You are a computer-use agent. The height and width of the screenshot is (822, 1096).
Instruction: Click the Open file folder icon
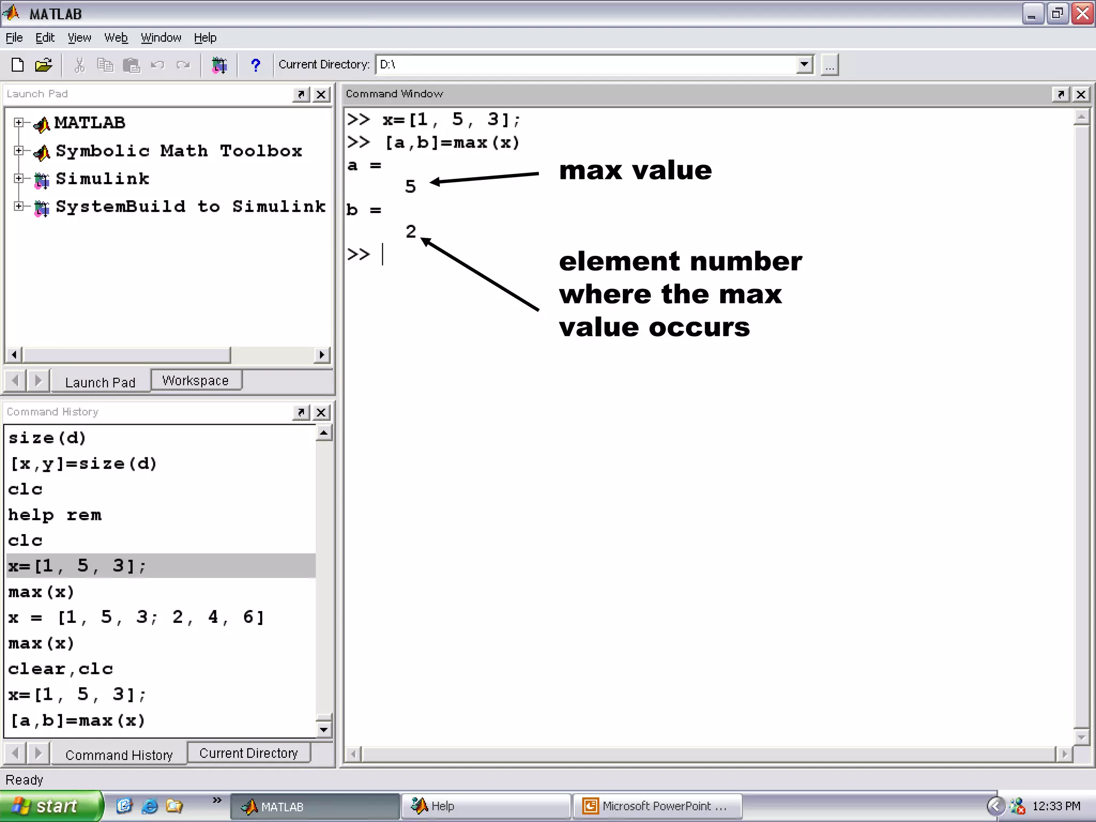[x=43, y=65]
